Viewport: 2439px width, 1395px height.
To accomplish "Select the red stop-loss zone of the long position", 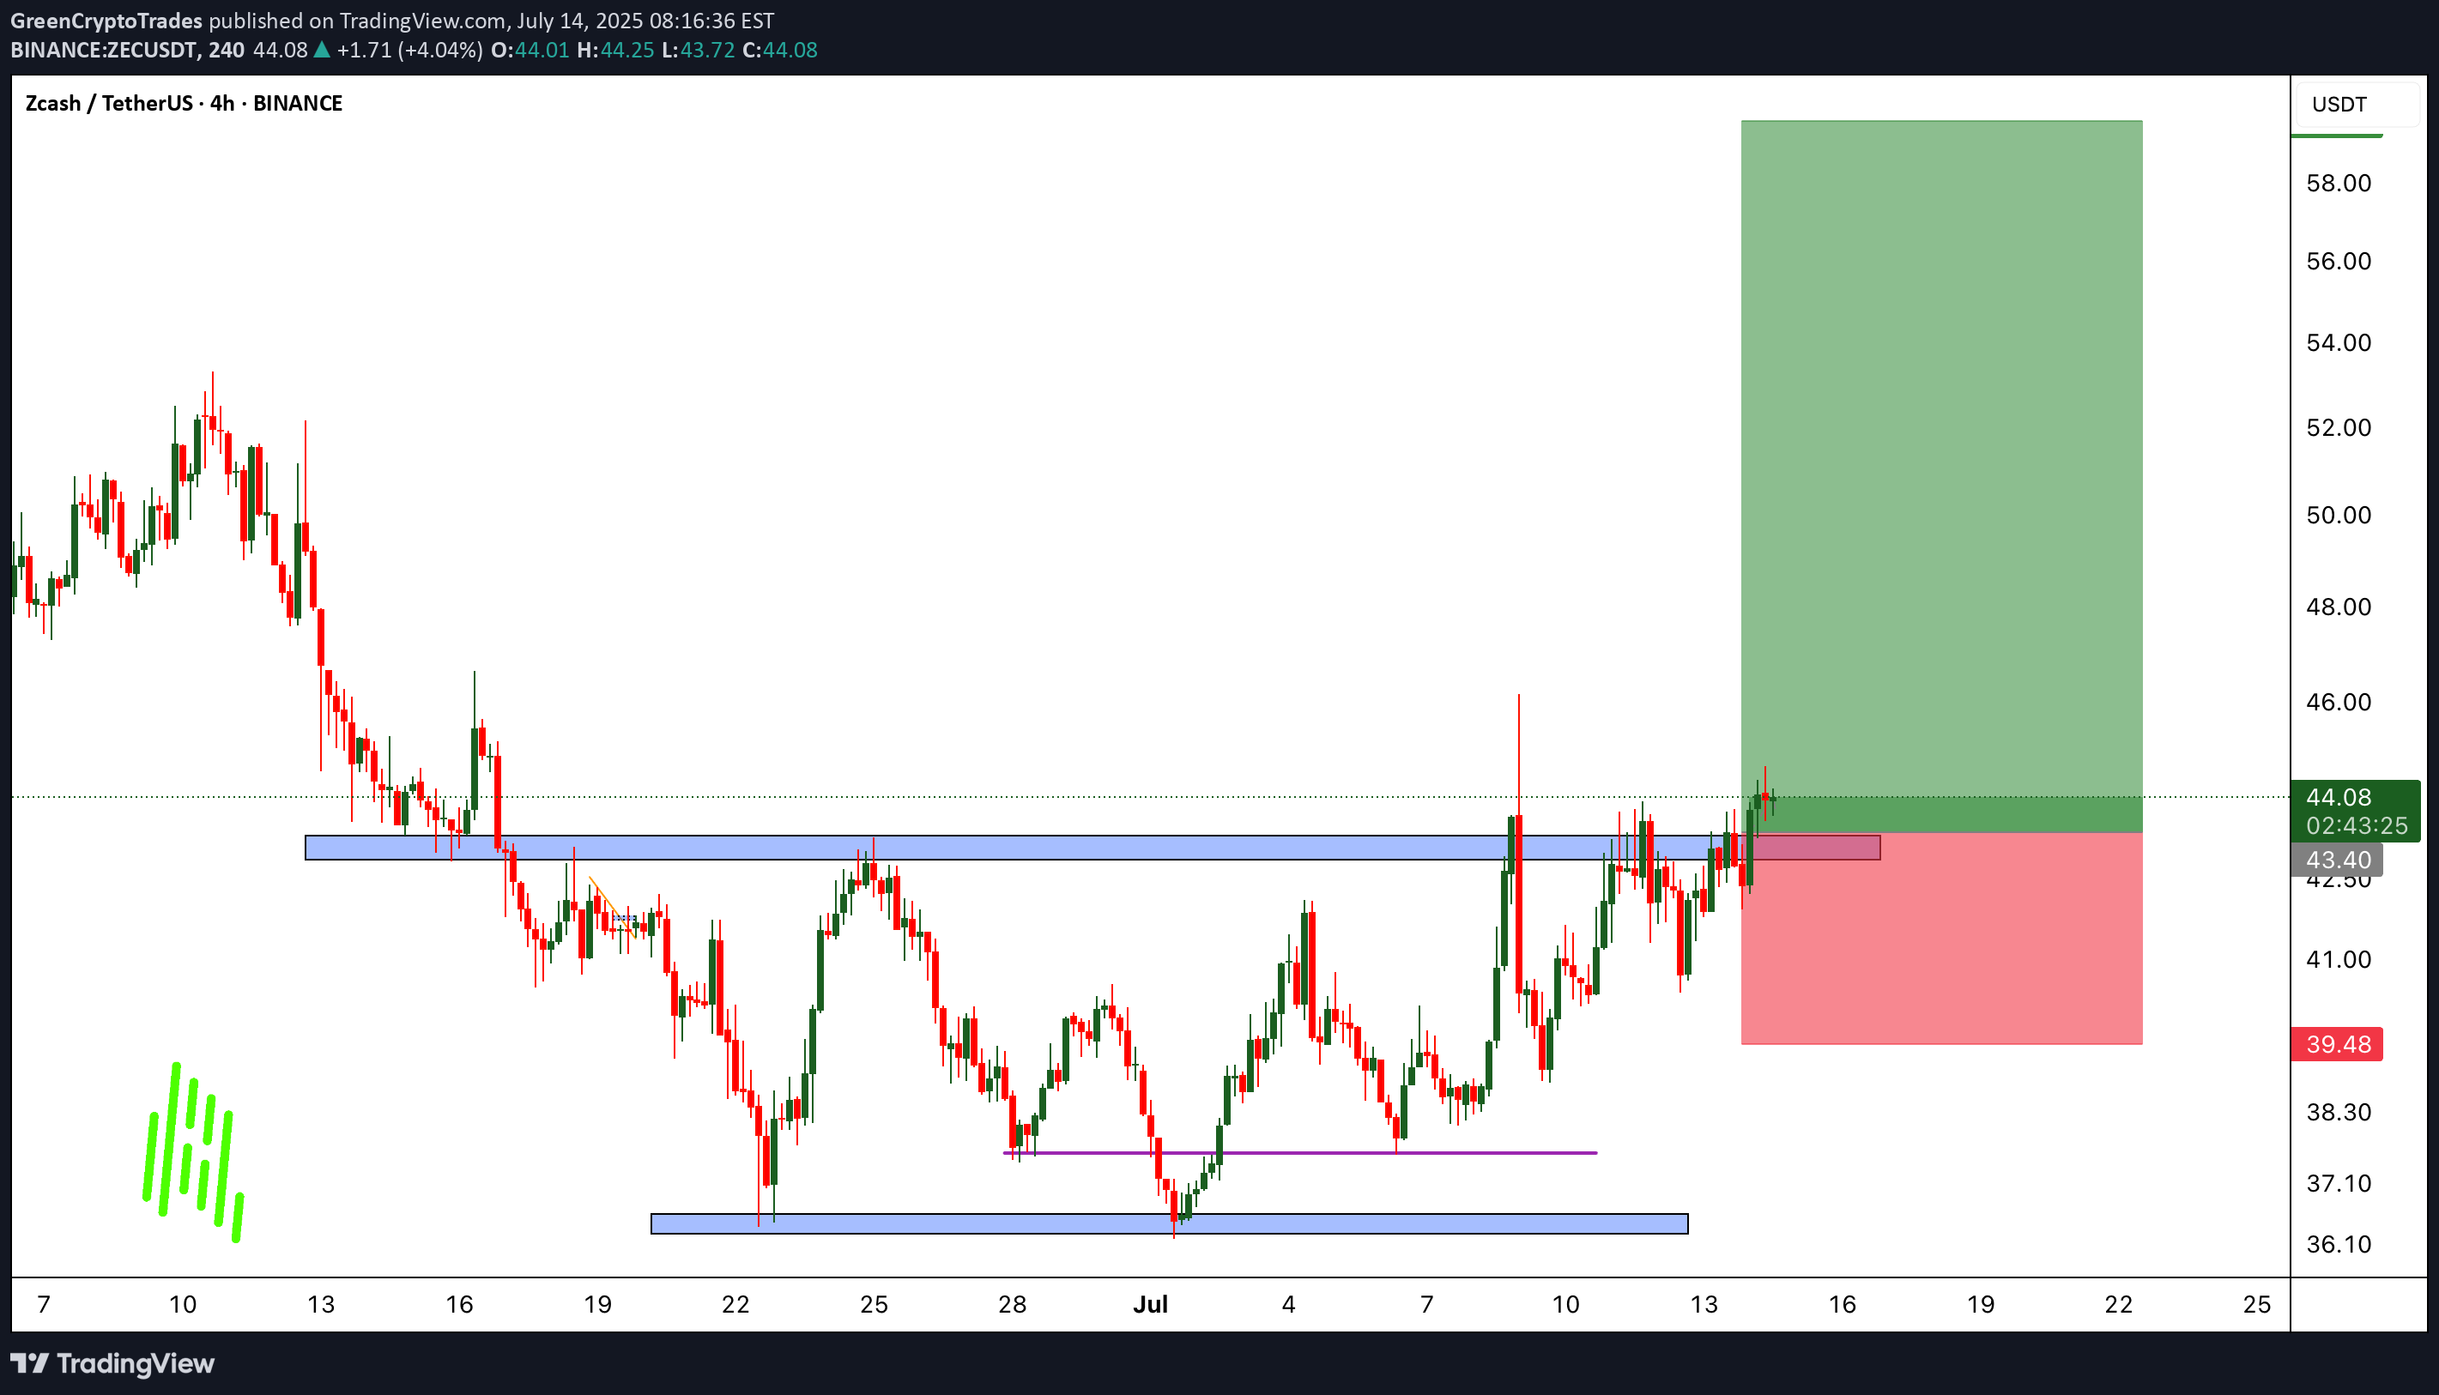I will 1940,938.
